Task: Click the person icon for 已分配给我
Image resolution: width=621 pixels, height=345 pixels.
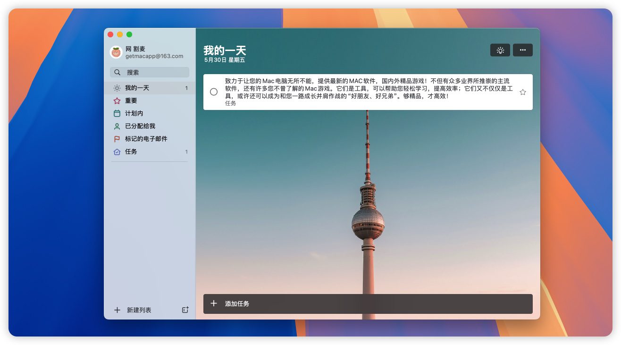Action: (x=117, y=126)
